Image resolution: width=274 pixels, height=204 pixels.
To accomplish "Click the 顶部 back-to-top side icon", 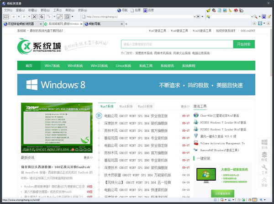I will (x=264, y=182).
